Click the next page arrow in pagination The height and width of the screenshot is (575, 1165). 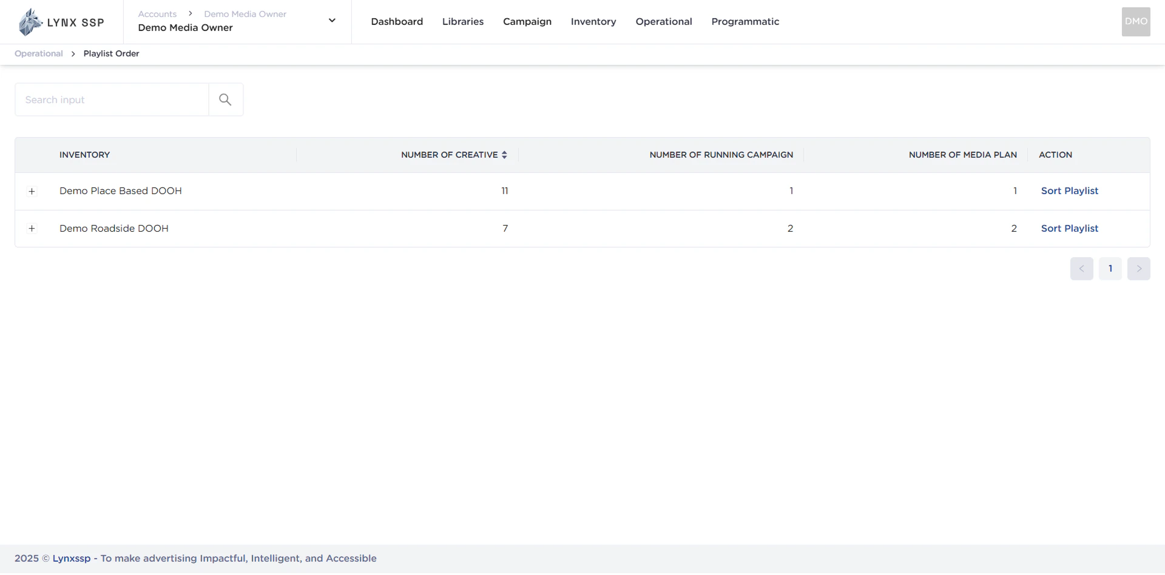1139,268
